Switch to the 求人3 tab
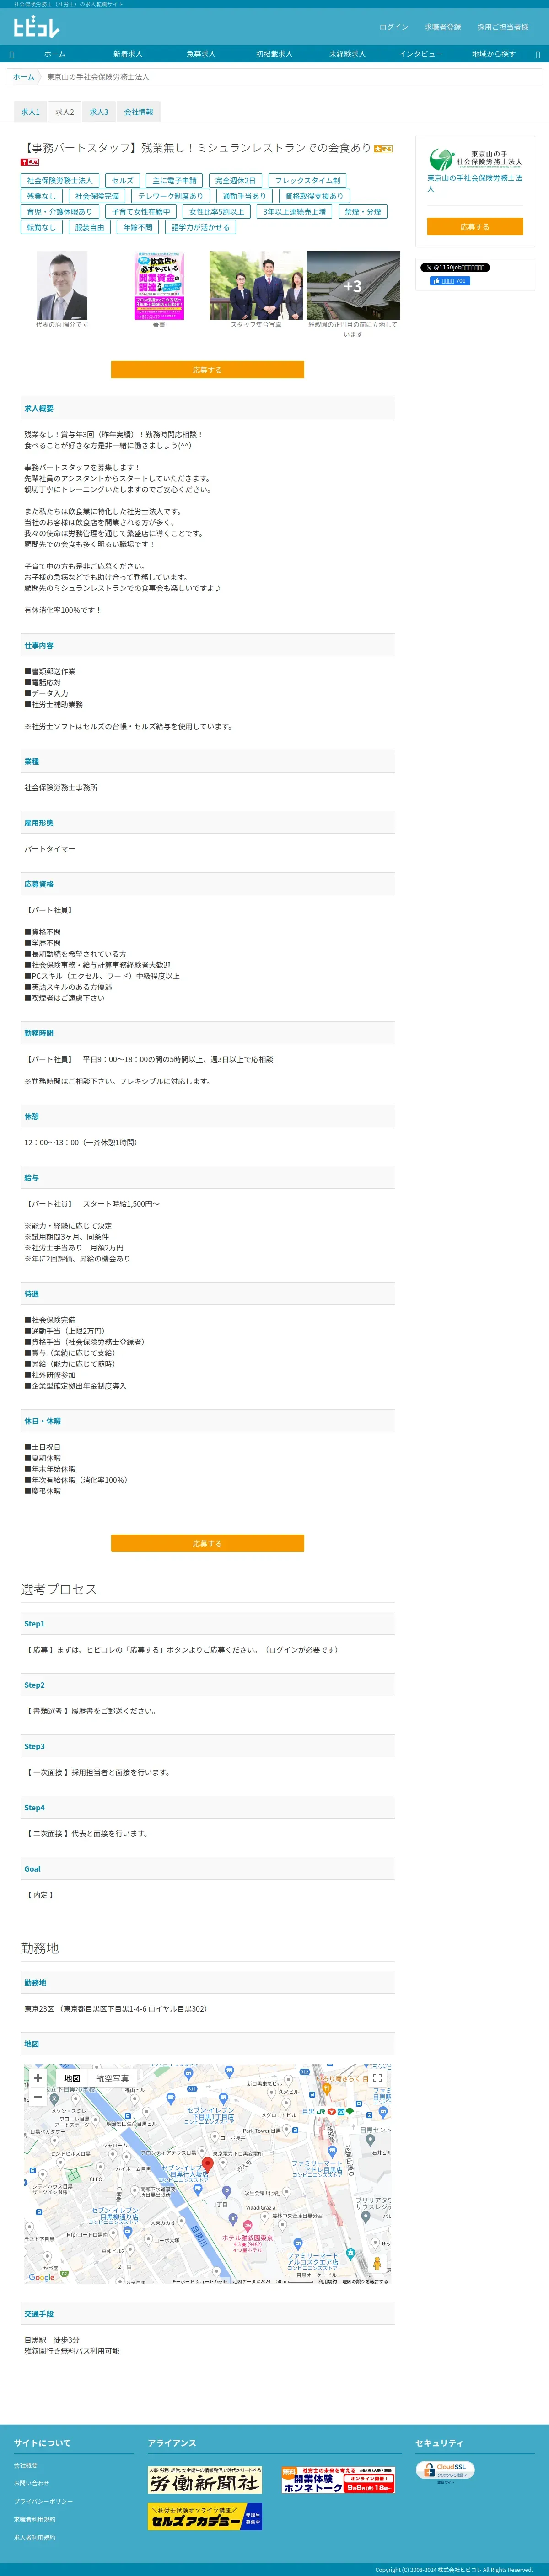Viewport: 549px width, 2576px height. pos(99,112)
